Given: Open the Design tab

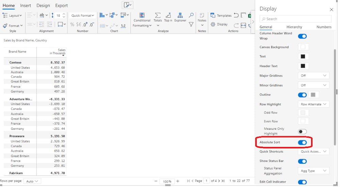Looking at the screenshot, I should (43, 5).
